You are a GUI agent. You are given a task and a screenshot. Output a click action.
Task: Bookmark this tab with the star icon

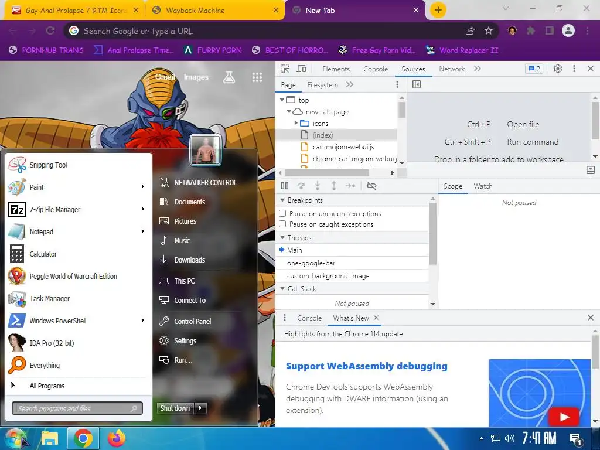coord(489,31)
